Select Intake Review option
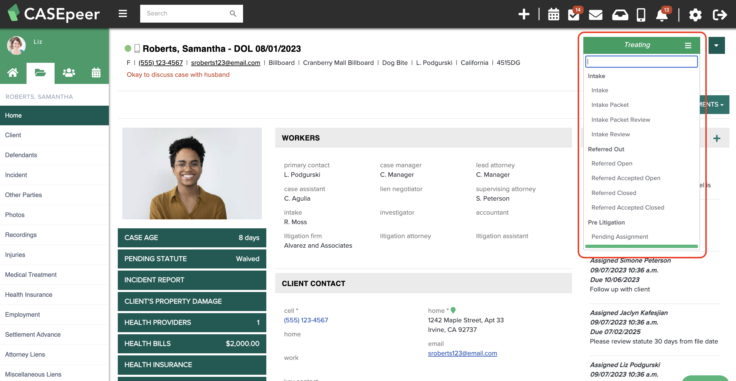Viewport: 736px width, 381px height. (610, 134)
